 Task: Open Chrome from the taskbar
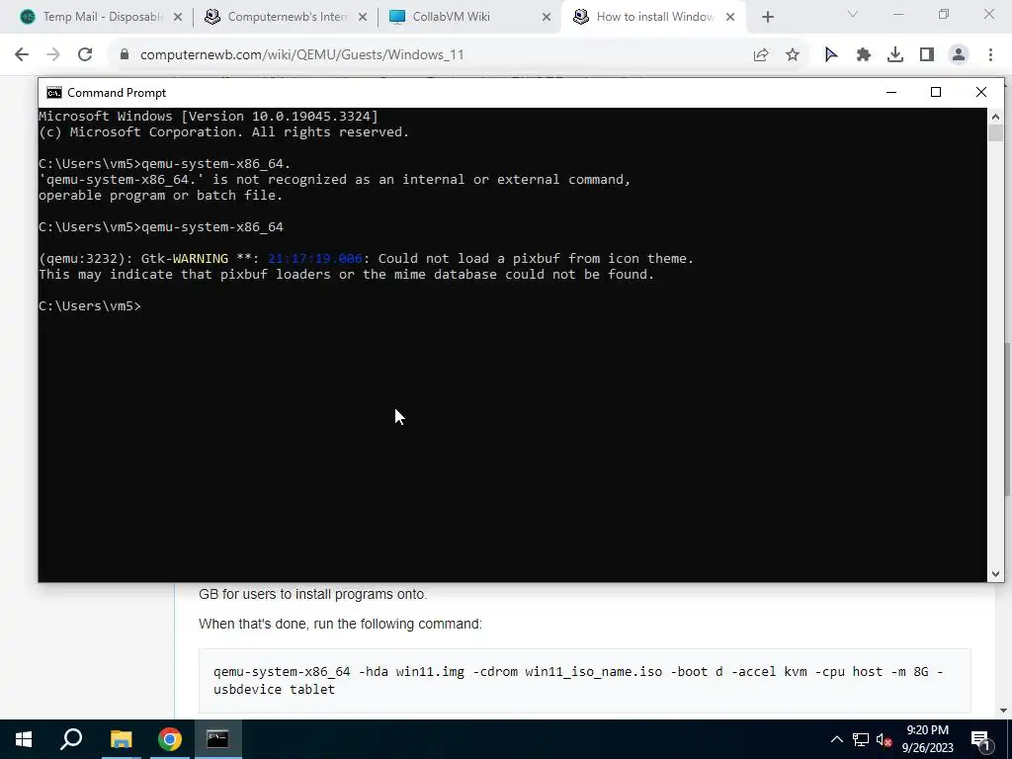pyautogui.click(x=170, y=739)
